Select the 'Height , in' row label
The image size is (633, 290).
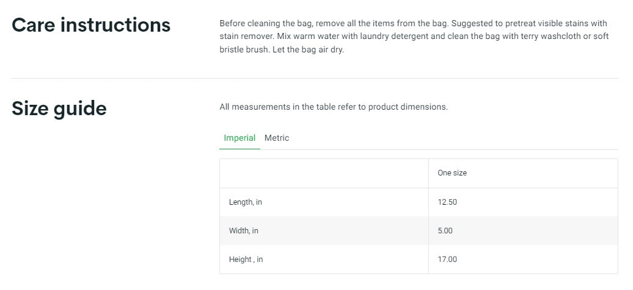246,260
